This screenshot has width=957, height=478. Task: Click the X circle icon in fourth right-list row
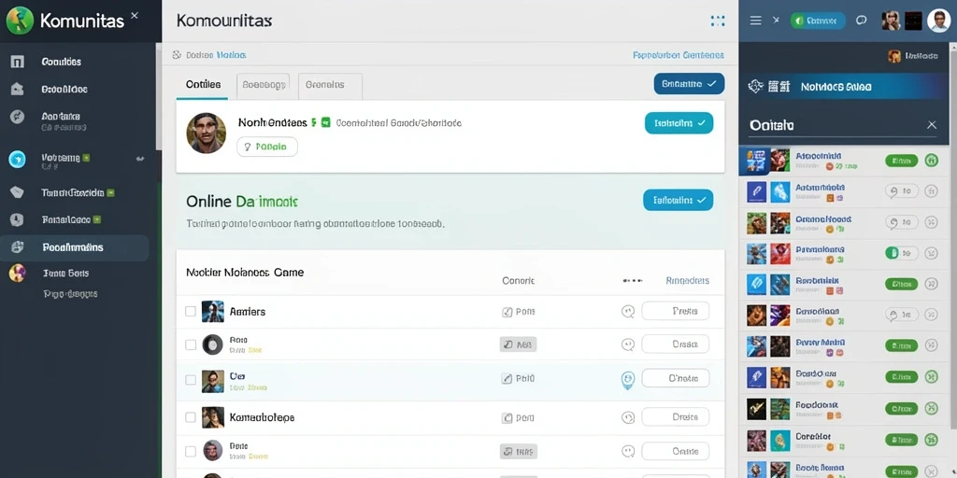(x=931, y=252)
